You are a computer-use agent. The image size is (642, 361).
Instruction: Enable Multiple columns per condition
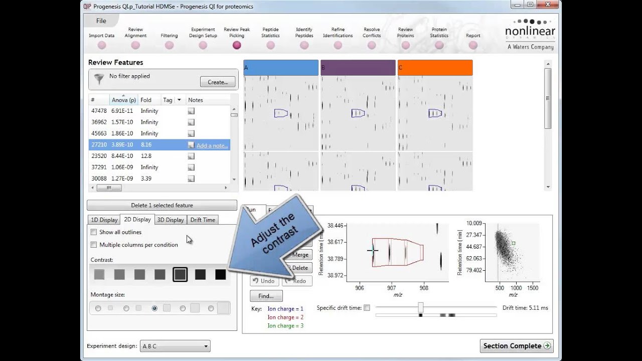click(x=93, y=245)
